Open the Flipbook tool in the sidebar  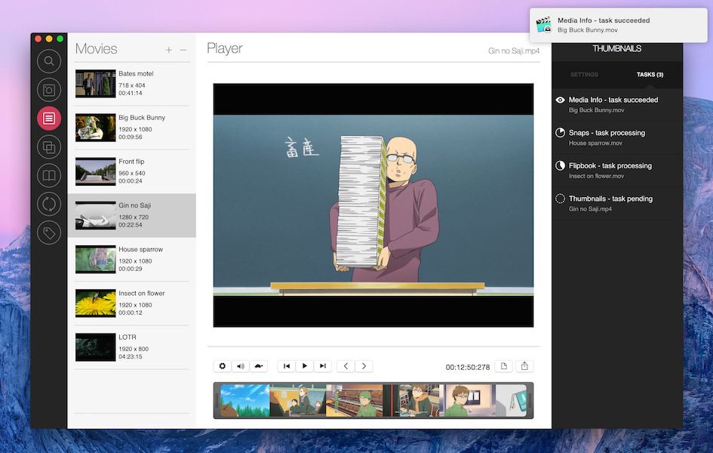point(48,146)
